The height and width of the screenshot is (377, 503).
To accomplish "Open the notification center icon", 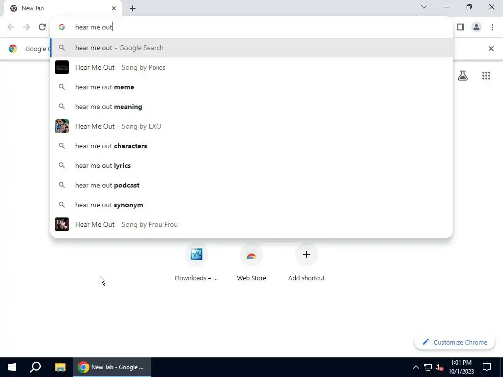I will [x=487, y=367].
